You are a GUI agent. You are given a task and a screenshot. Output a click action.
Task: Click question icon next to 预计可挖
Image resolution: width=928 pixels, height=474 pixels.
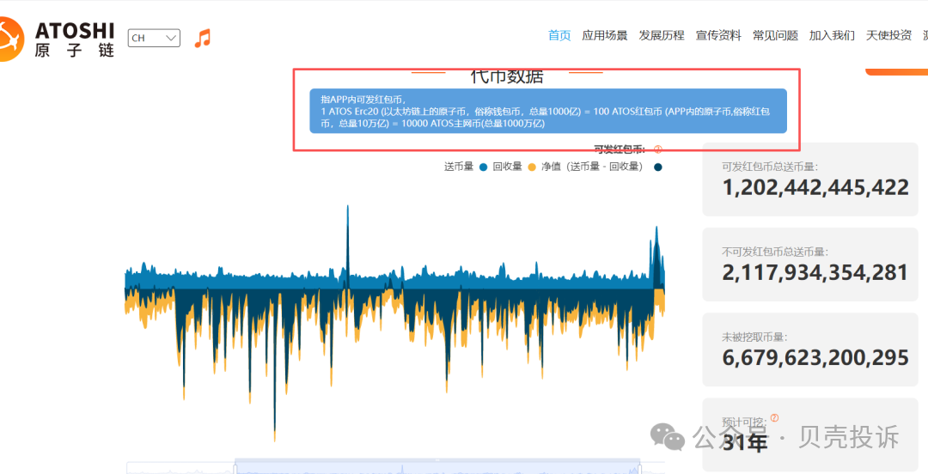click(774, 418)
